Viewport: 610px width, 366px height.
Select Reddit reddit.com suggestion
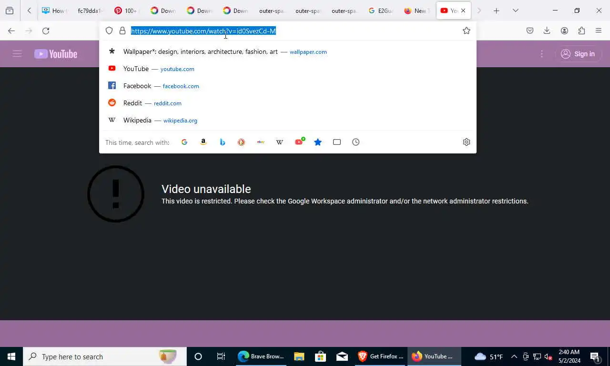click(x=288, y=103)
